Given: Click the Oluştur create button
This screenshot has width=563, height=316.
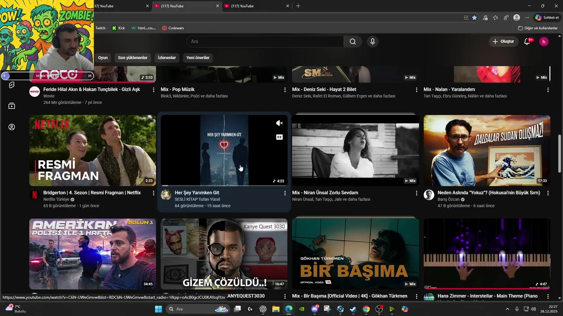Looking at the screenshot, I should coord(503,42).
